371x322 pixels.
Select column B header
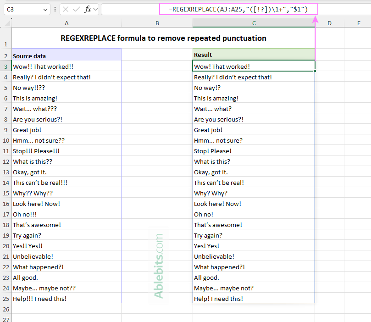pyautogui.click(x=157, y=23)
